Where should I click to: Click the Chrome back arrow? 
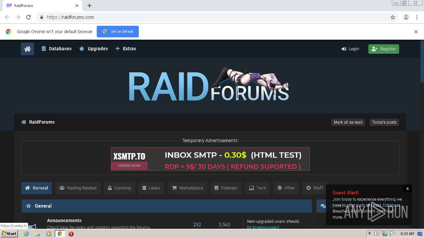[x=7, y=17]
